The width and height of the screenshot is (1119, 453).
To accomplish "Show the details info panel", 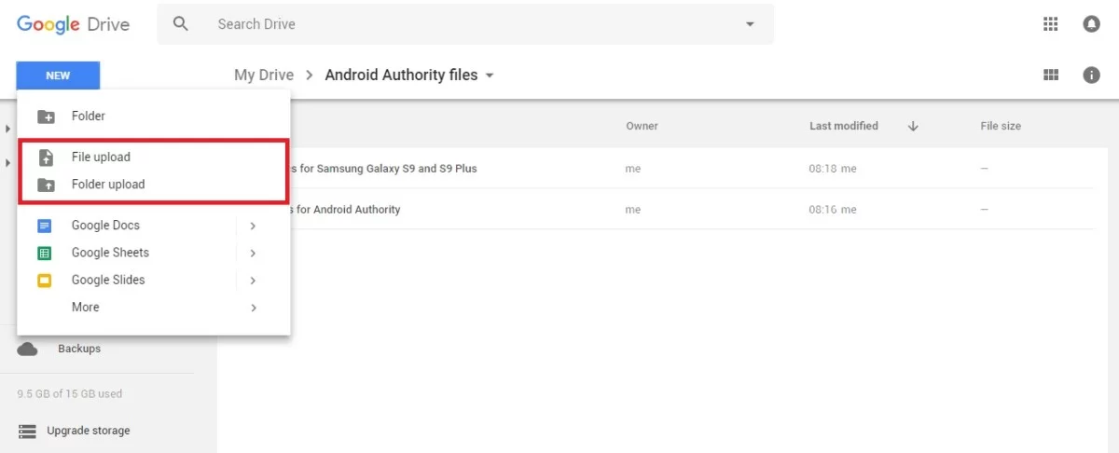I will 1091,75.
